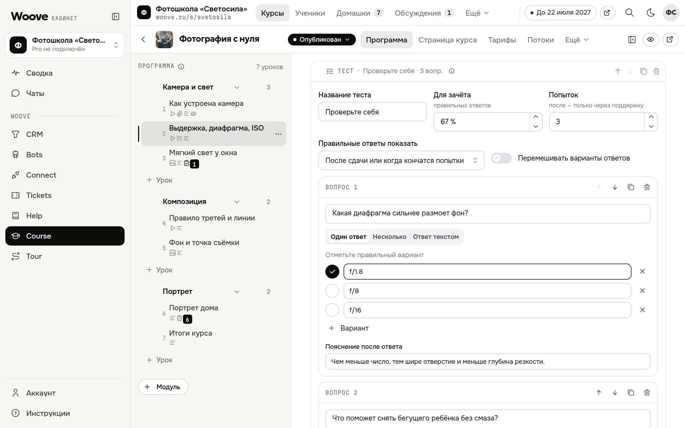Move Вопрос 2 down

tap(615, 393)
